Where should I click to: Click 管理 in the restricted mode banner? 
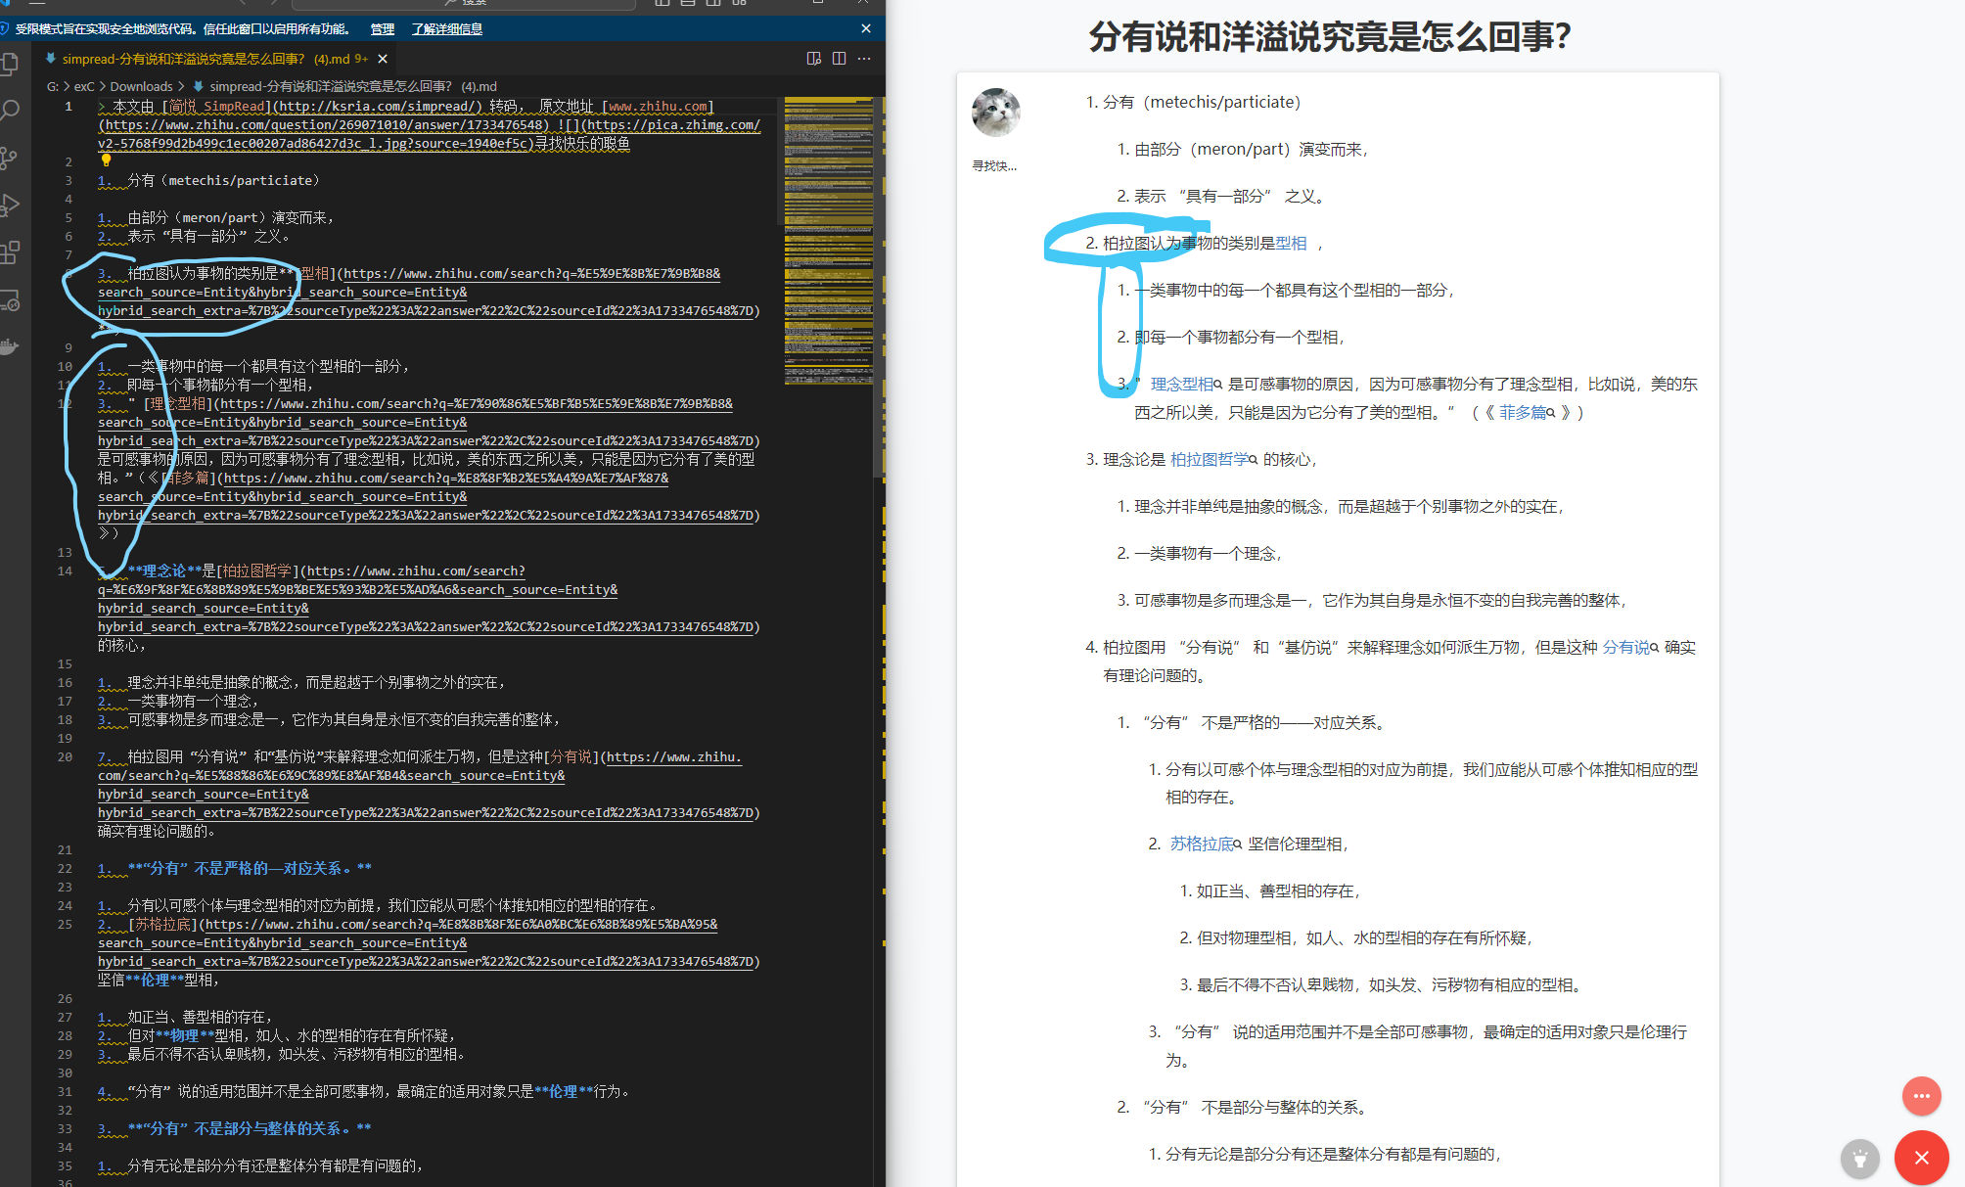point(382,29)
